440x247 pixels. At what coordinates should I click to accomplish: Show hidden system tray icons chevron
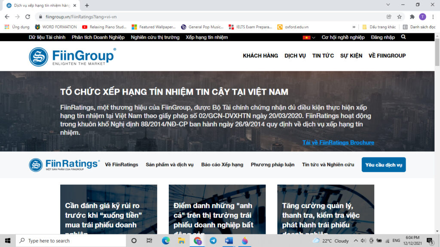point(356,241)
